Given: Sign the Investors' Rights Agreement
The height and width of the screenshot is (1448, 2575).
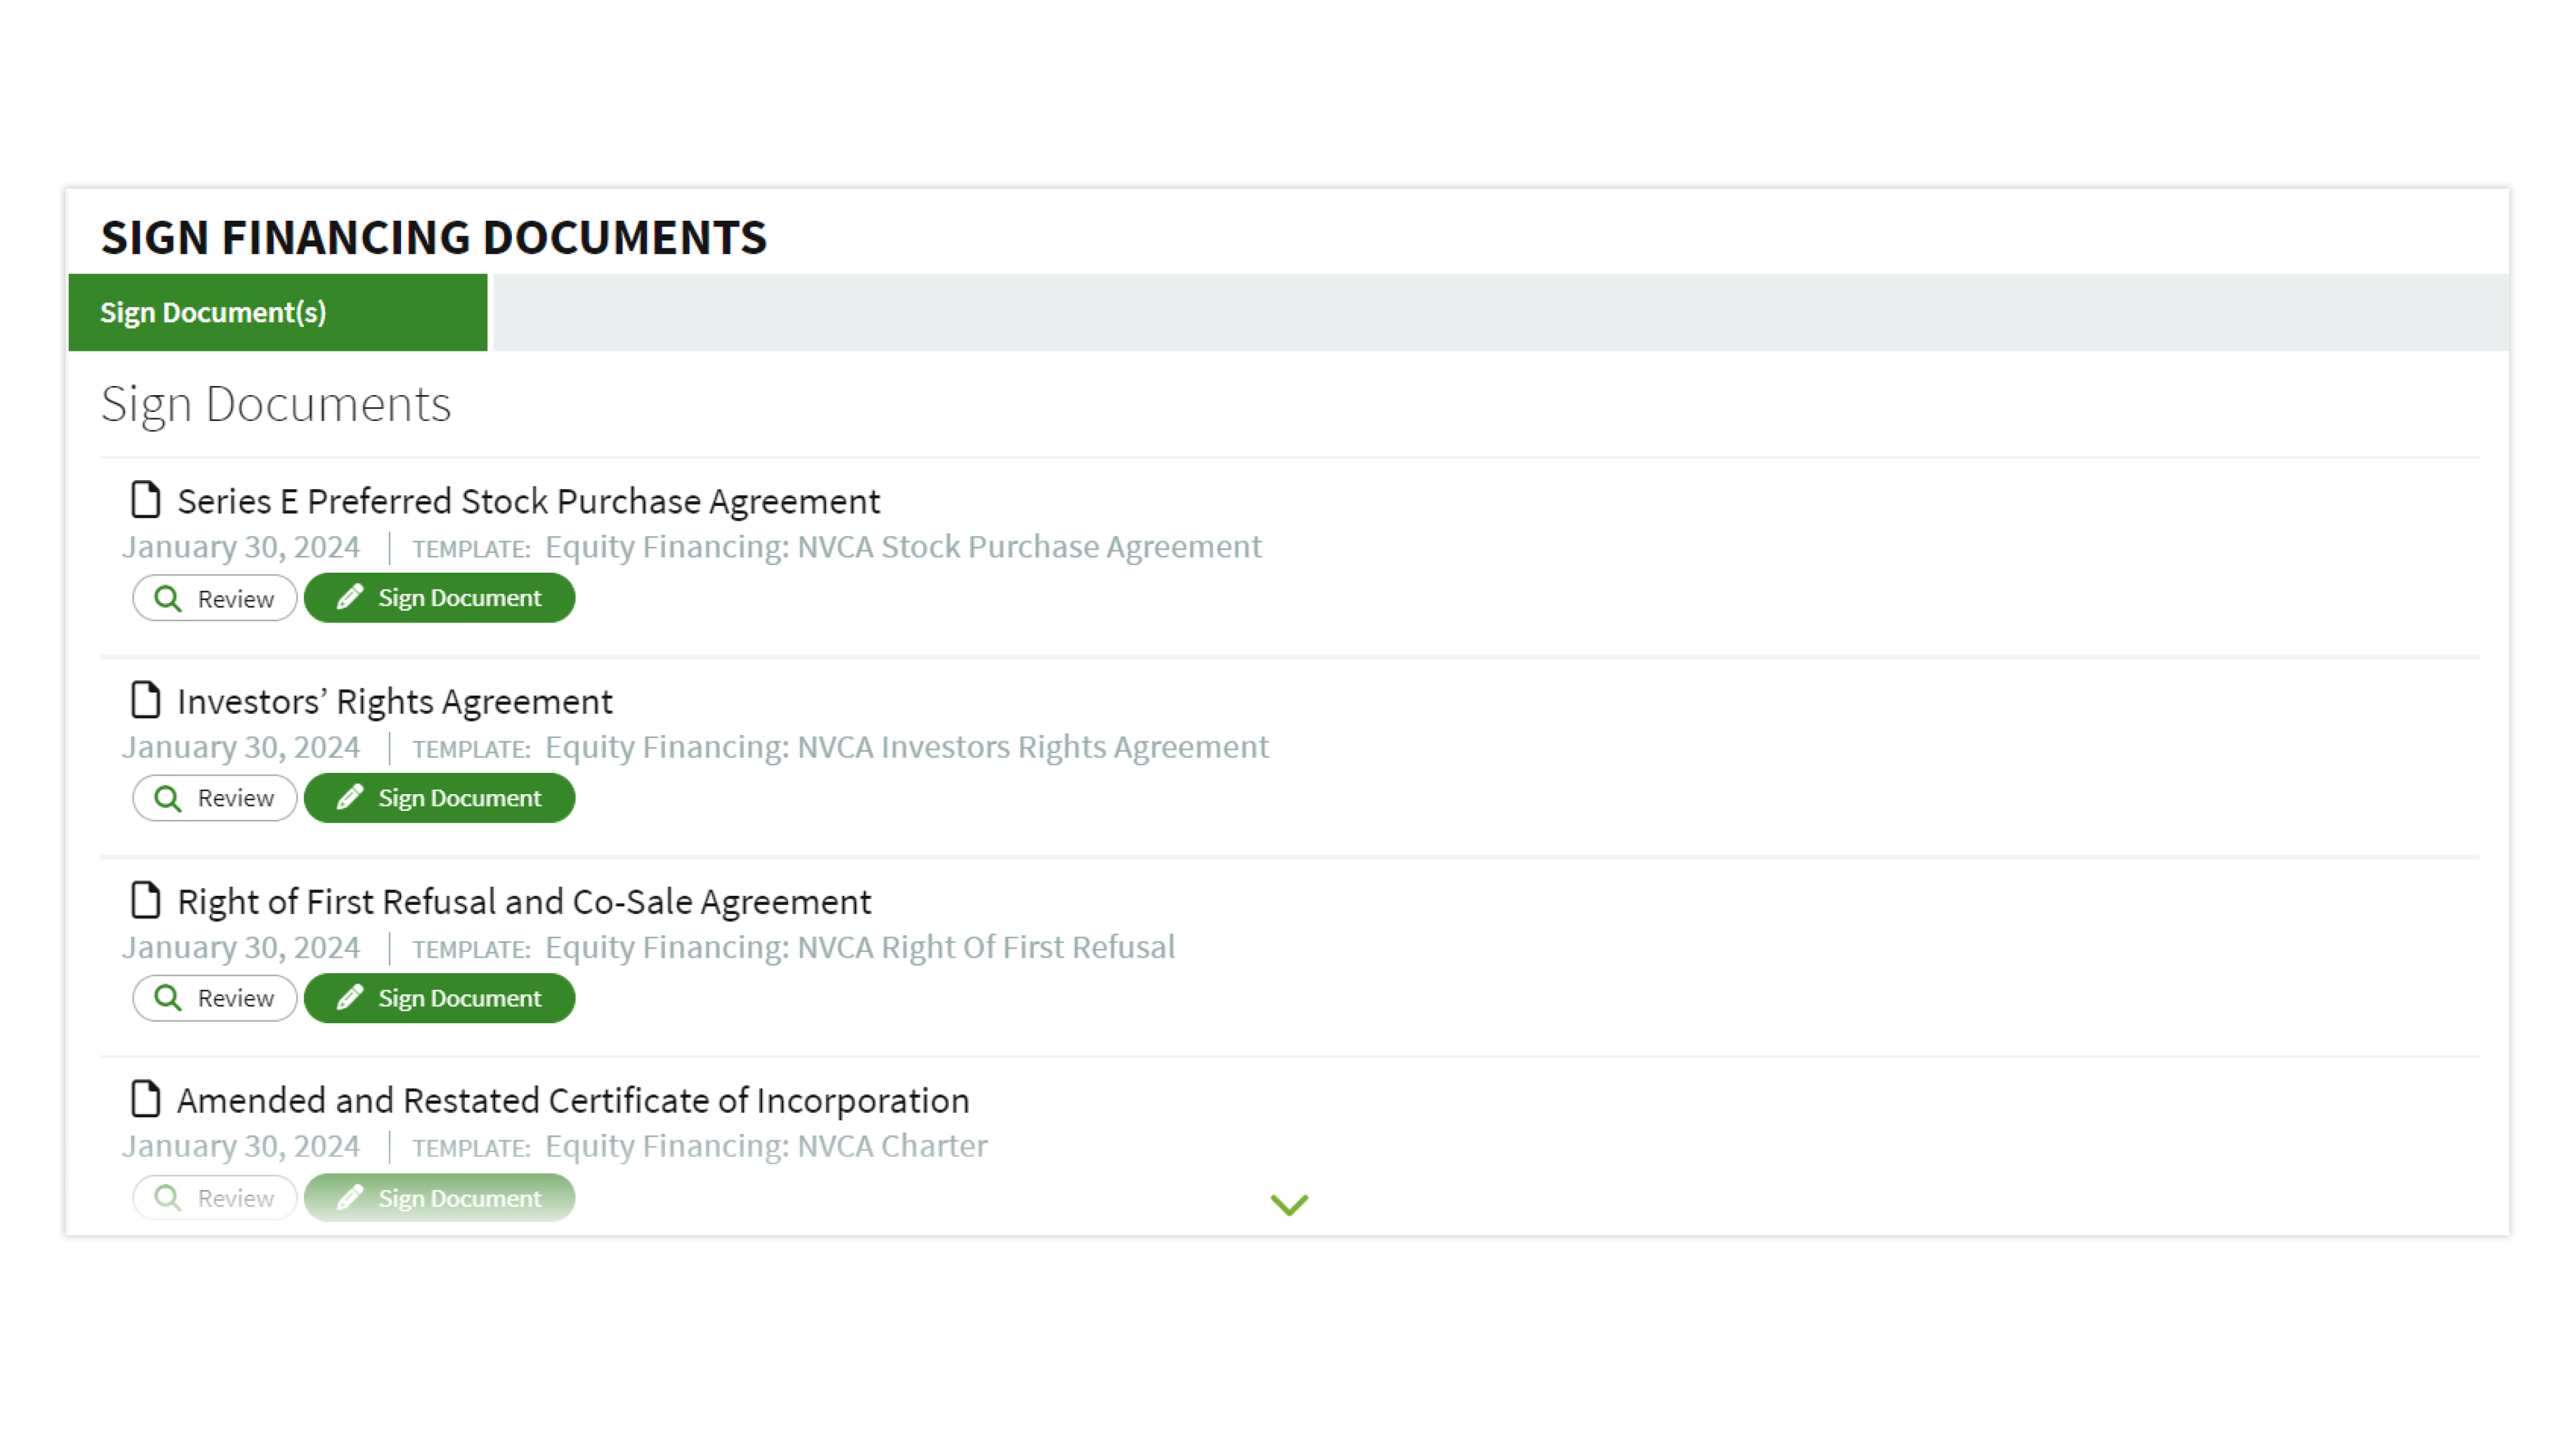Looking at the screenshot, I should [439, 797].
